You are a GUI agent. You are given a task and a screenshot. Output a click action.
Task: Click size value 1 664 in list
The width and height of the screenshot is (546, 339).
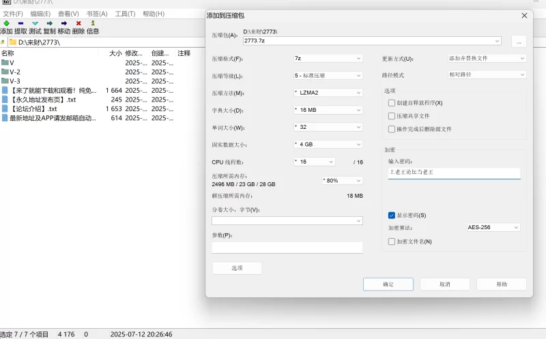pos(114,91)
